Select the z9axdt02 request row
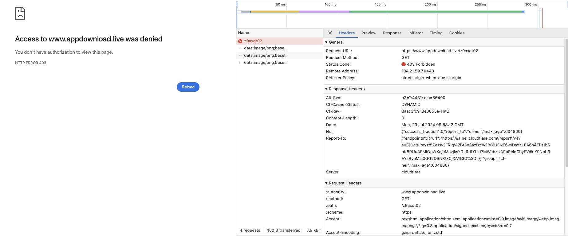Image resolution: width=568 pixels, height=236 pixels. (x=280, y=41)
